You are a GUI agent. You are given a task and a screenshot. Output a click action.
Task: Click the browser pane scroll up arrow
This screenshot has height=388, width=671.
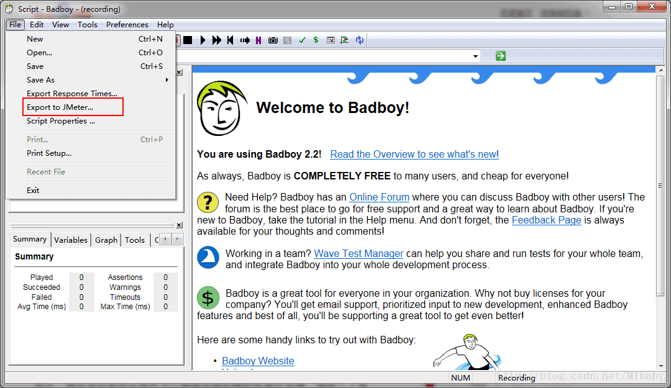point(661,70)
